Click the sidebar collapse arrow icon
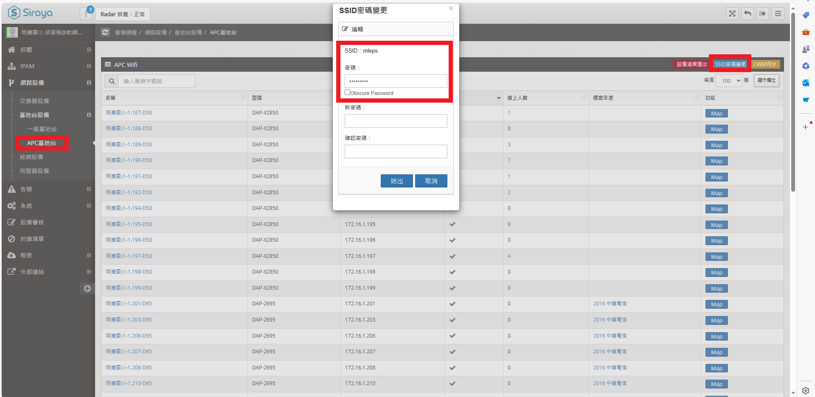 coord(87,288)
